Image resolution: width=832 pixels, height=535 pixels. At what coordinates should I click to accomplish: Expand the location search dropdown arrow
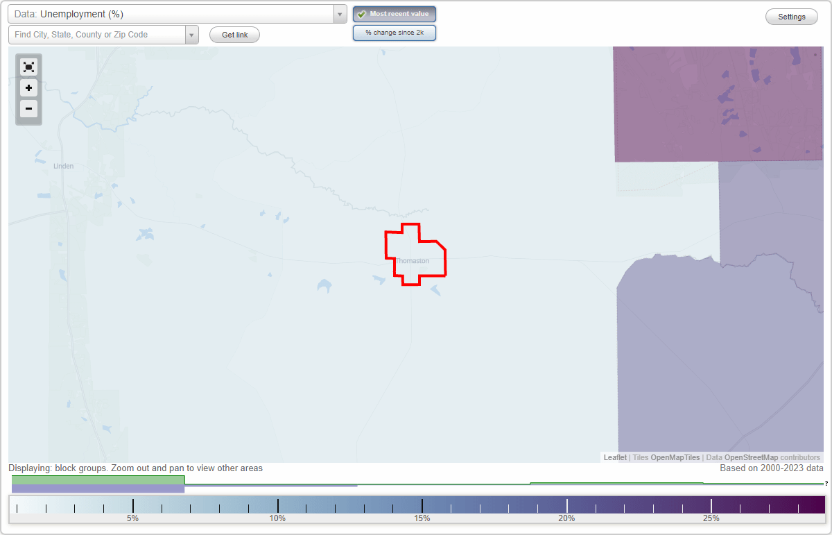[191, 35]
